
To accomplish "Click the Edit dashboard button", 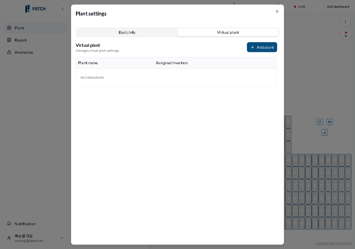I will [x=338, y=7].
